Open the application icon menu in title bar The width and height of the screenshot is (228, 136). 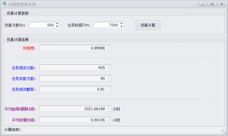(x=4, y=4)
